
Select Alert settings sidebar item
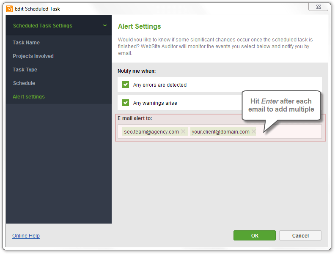[29, 97]
